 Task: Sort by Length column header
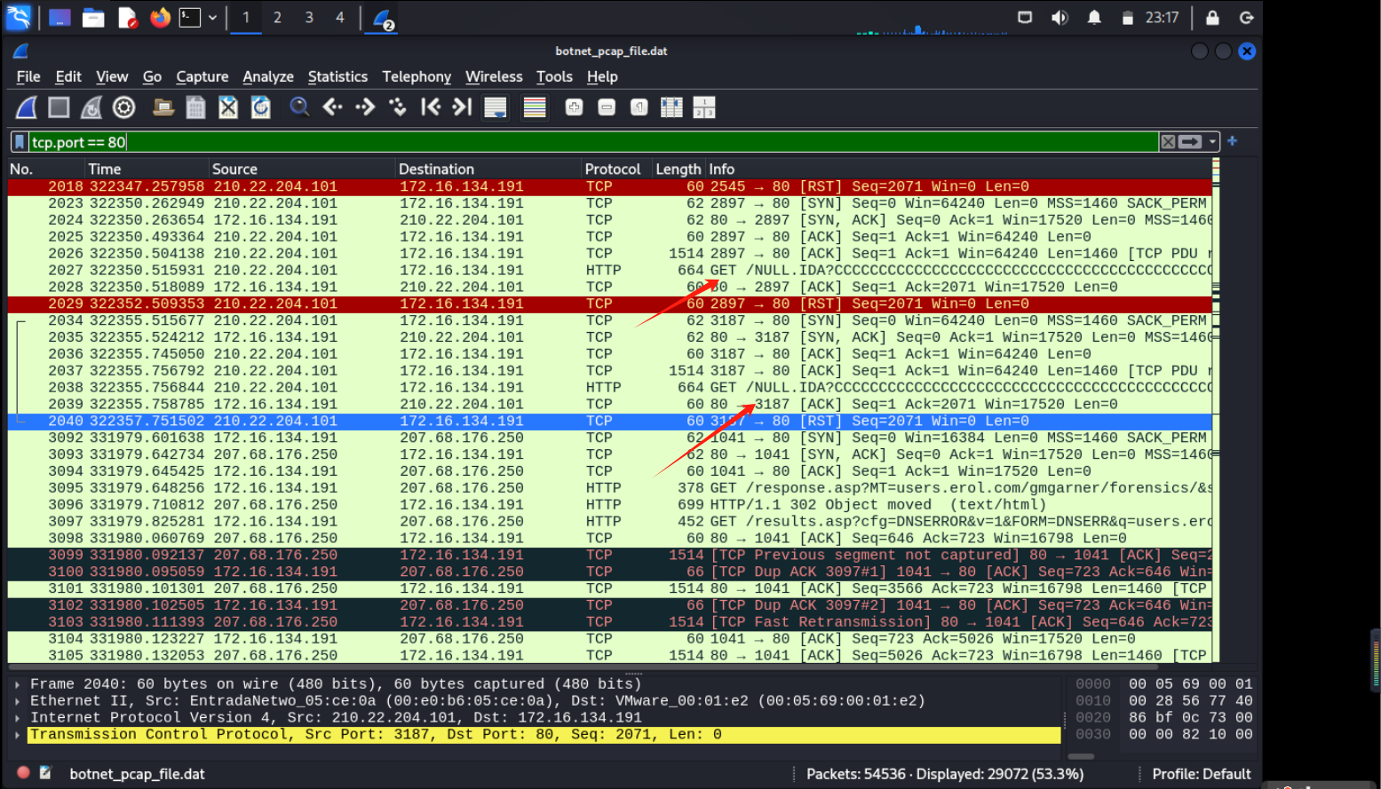point(678,169)
